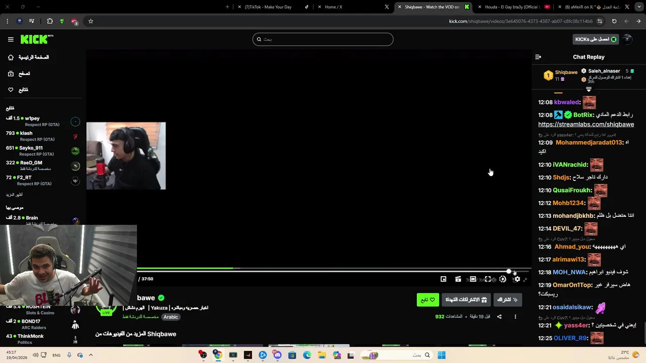
Task: Open site information icon in address bar
Action: coord(600,21)
